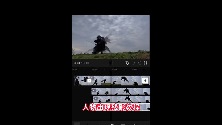Viewport: 222px width, 125px height.
Task: Select the main track clip right of the playhead
Action: [x=126, y=81]
